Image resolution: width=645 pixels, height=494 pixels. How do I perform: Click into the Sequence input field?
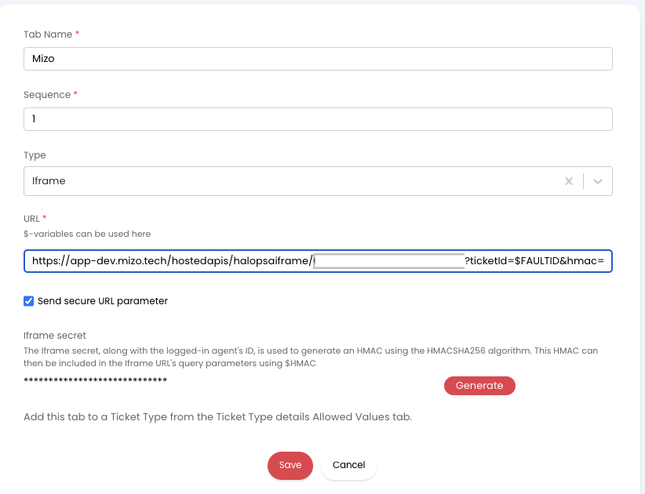(x=318, y=119)
